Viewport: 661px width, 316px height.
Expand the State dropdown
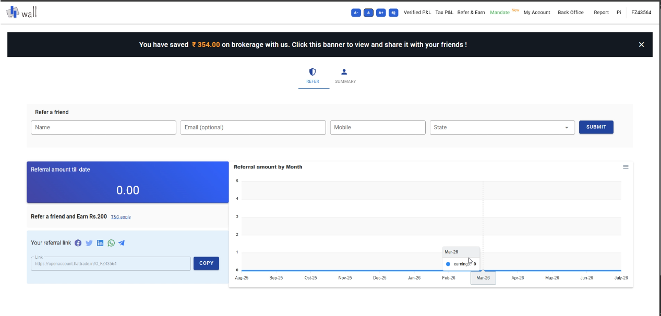502,127
